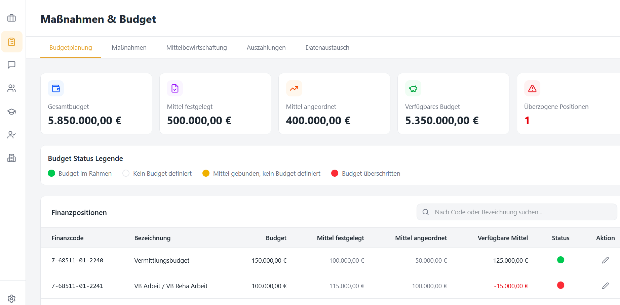Screen dimensions: 620x305
Task: Open settings gear at sidebar bottom
Action: click(x=12, y=298)
